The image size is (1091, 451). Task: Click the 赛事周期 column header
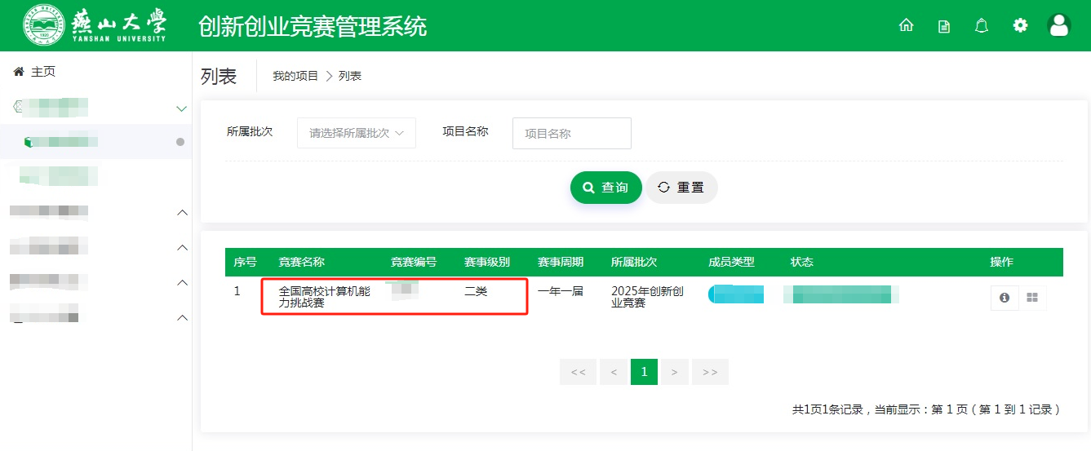coord(561,262)
